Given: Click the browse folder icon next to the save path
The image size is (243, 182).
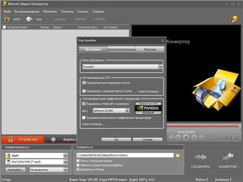Looking at the screenshot, I should coord(178,155).
